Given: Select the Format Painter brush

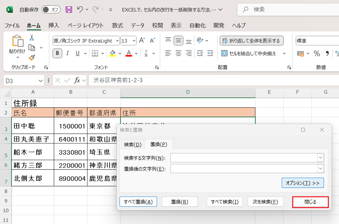Looking at the screenshot, I should tap(32, 58).
